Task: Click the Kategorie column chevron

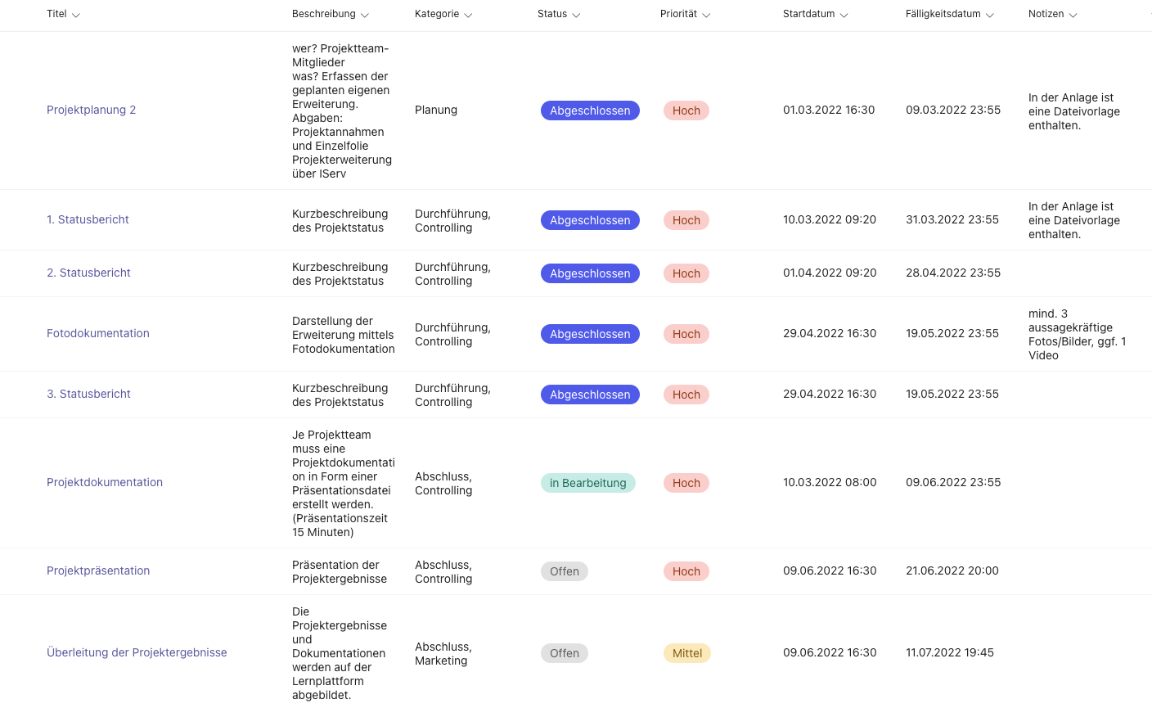Action: click(468, 15)
